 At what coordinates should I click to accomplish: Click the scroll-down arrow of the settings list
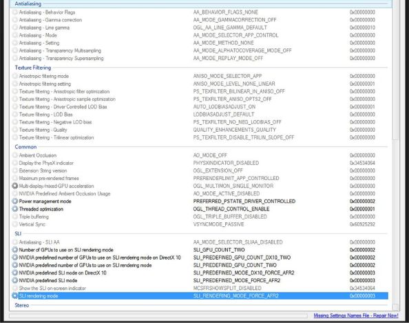pyautogui.click(x=395, y=307)
